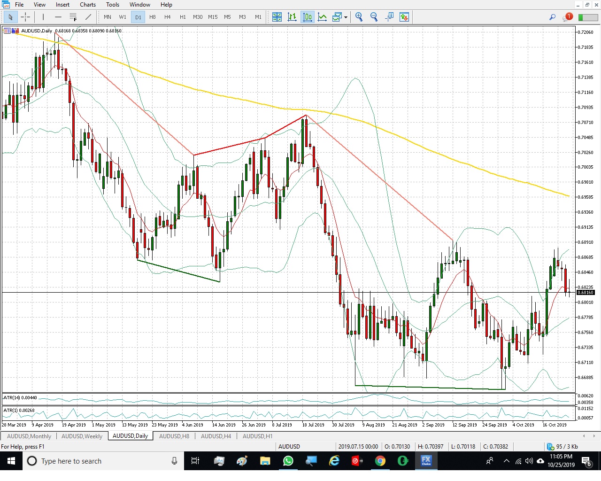601x481 pixels.
Task: Draw a horizontal line tool
Action: tap(58, 17)
